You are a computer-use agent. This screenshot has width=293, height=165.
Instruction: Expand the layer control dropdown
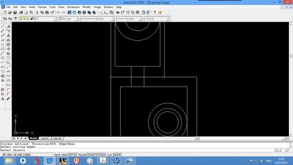click(55, 19)
